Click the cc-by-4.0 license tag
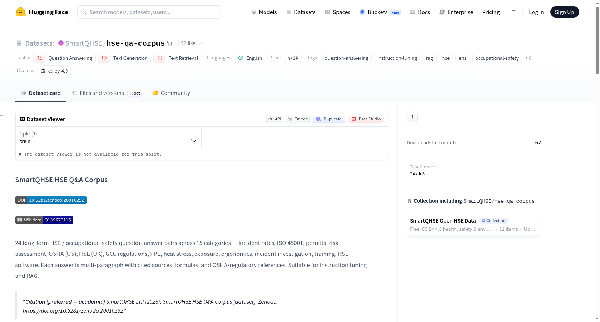Image resolution: width=600 pixels, height=322 pixels. click(x=55, y=71)
